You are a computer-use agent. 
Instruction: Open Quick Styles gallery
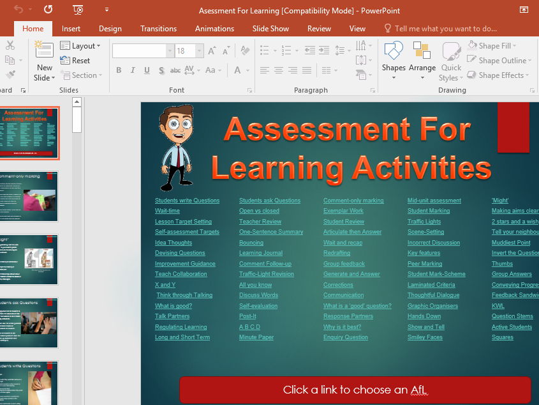tap(451, 61)
